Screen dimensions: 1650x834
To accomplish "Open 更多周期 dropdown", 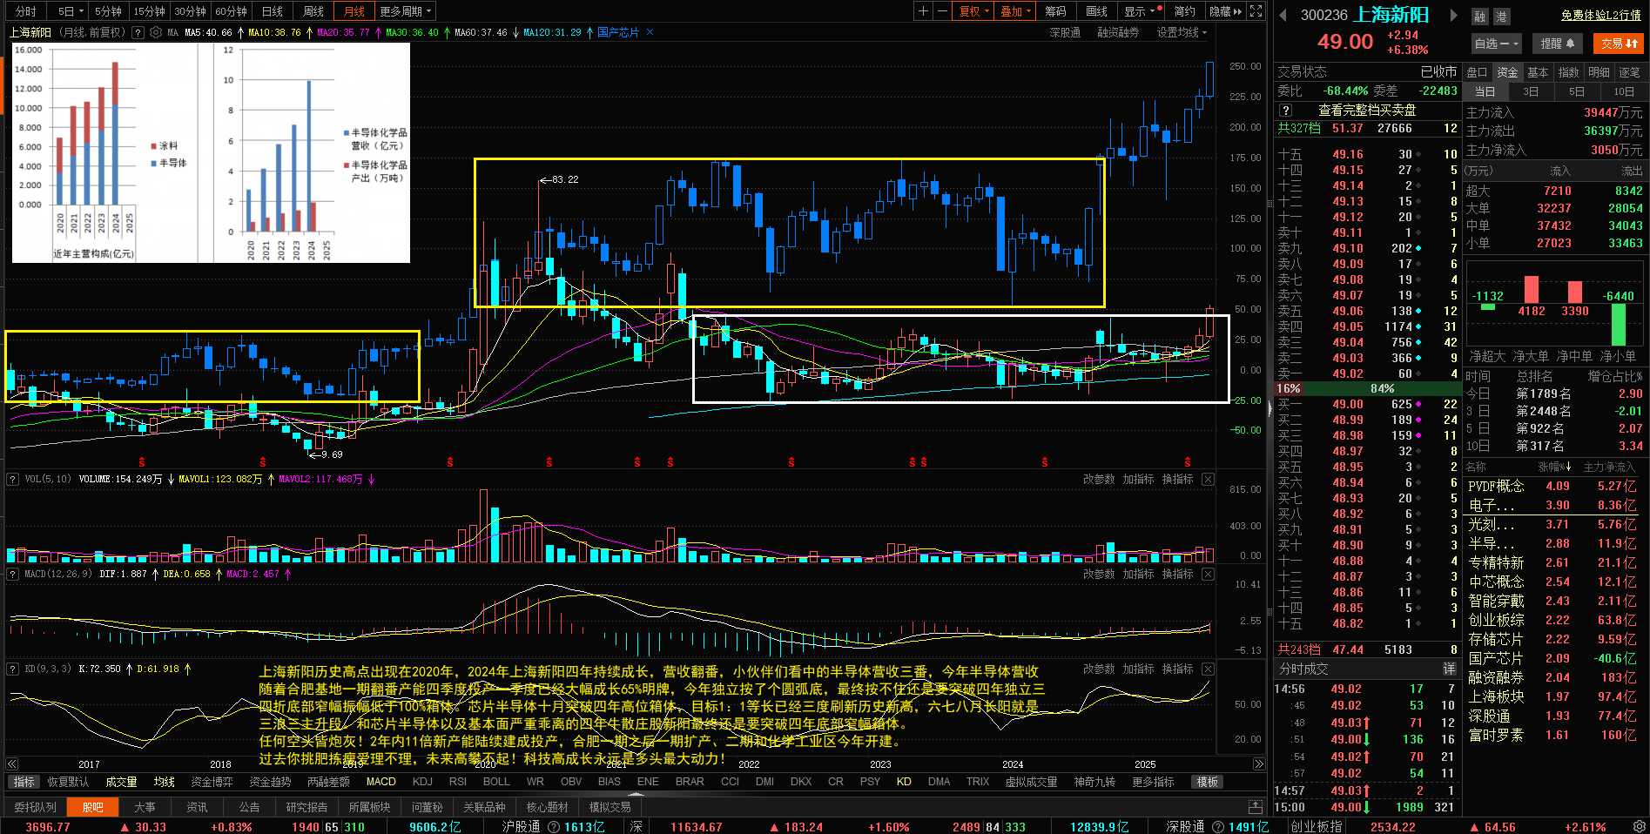I will tap(406, 11).
